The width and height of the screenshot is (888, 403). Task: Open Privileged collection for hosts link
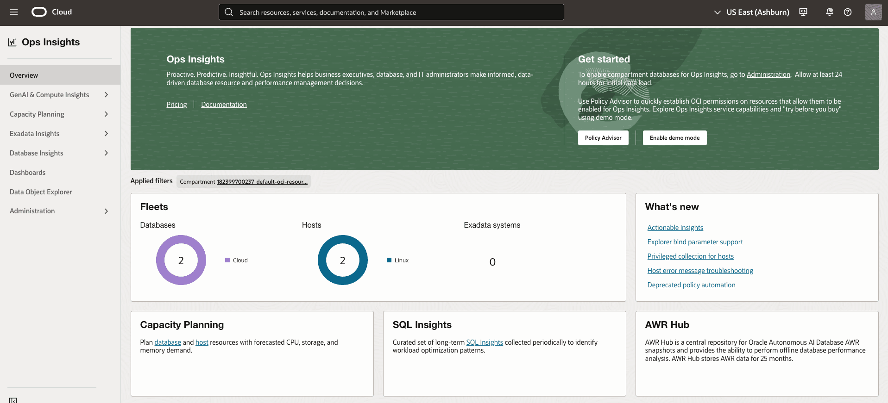point(691,256)
